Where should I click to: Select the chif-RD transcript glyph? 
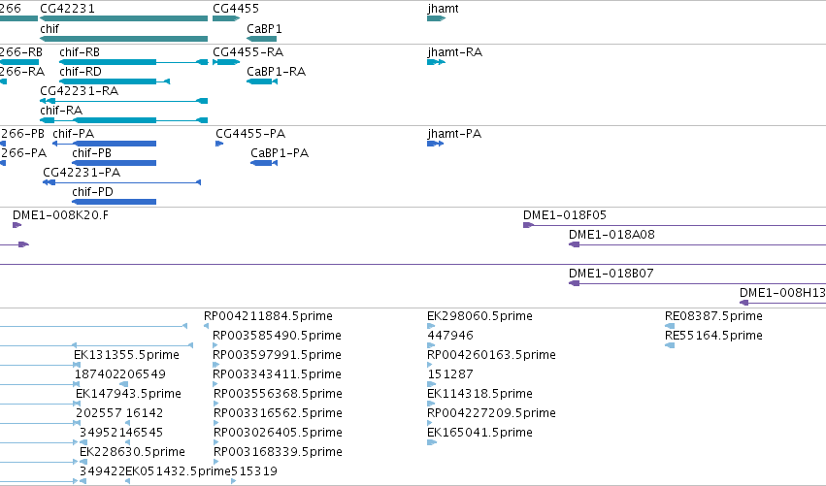click(x=115, y=81)
